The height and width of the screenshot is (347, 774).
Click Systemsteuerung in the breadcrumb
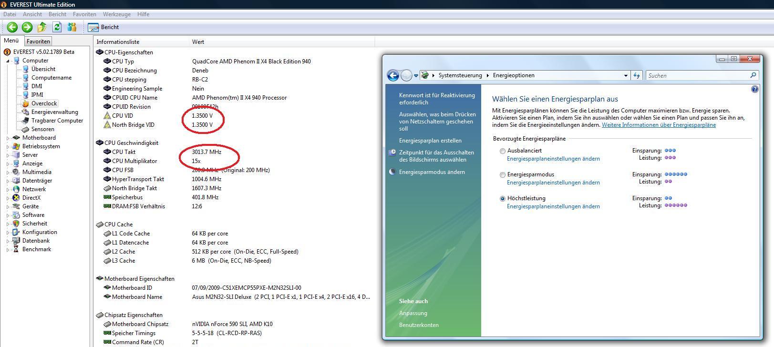point(460,75)
